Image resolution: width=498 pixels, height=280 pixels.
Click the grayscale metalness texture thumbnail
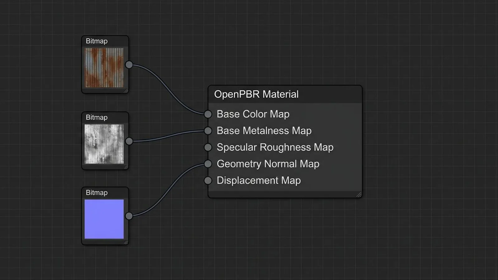coord(104,144)
